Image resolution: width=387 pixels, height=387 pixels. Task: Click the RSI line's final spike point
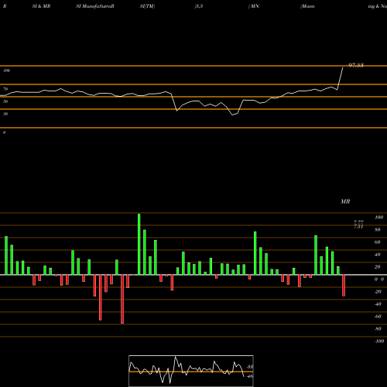pos(343,67)
